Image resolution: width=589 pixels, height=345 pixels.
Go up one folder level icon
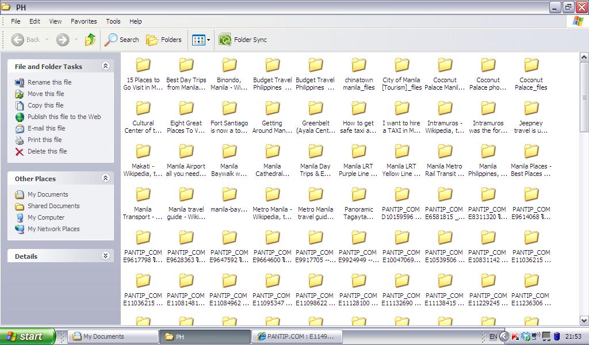90,40
